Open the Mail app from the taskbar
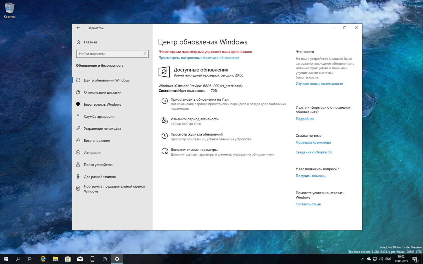Image resolution: width=423 pixels, height=264 pixels. [80, 259]
